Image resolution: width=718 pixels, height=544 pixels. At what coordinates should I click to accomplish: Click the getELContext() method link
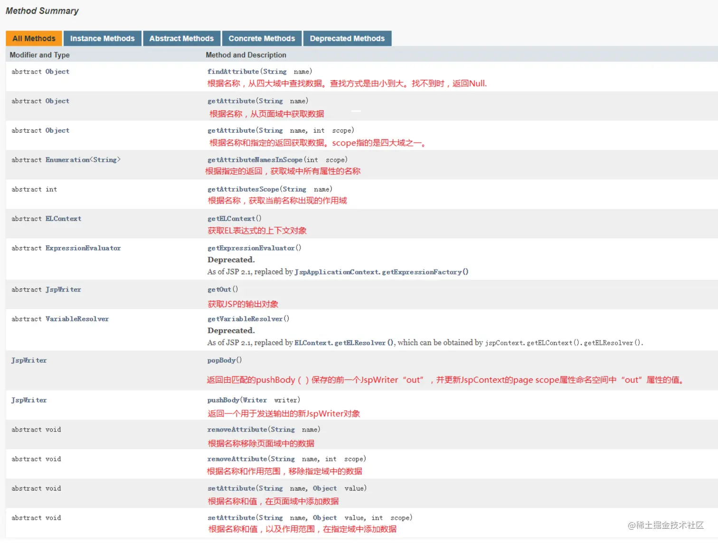[231, 219]
